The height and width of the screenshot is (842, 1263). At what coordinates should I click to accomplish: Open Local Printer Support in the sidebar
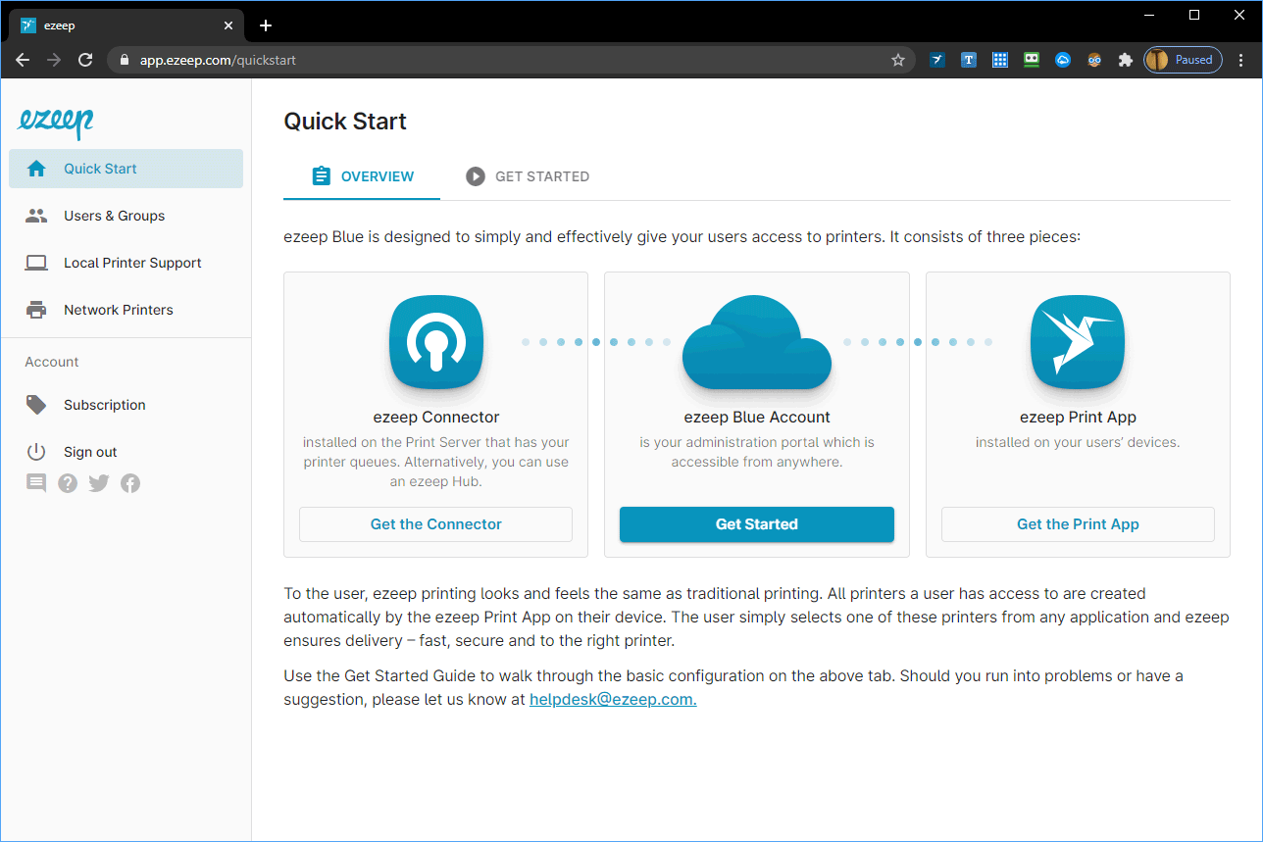point(126,263)
